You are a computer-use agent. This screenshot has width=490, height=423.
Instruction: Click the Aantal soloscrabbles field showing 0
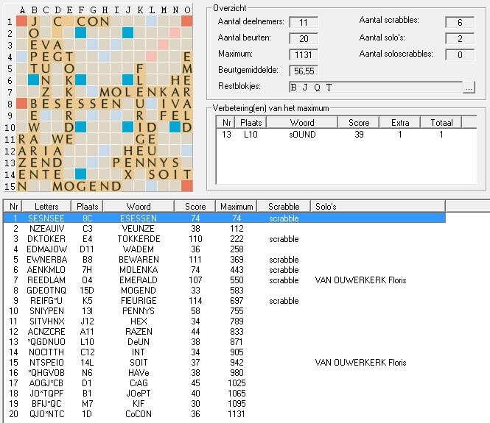coord(460,55)
